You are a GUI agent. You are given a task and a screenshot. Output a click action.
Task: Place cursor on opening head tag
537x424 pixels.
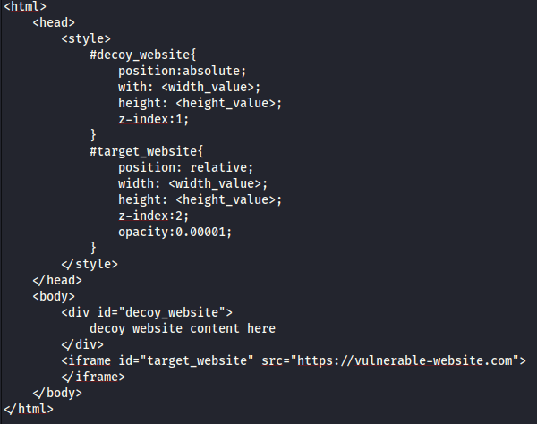[x=54, y=22]
